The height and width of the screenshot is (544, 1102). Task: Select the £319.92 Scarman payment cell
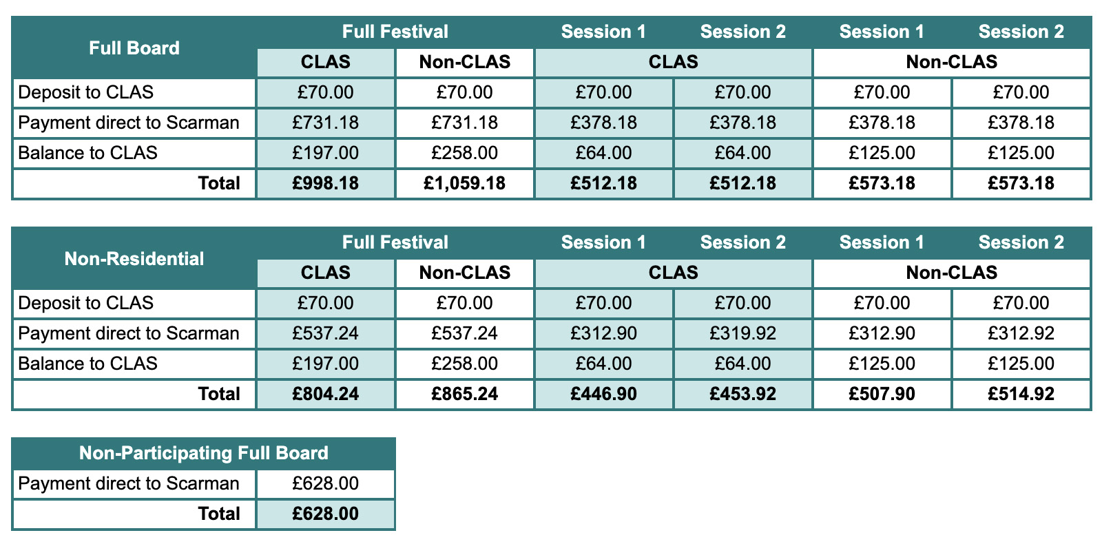click(743, 333)
